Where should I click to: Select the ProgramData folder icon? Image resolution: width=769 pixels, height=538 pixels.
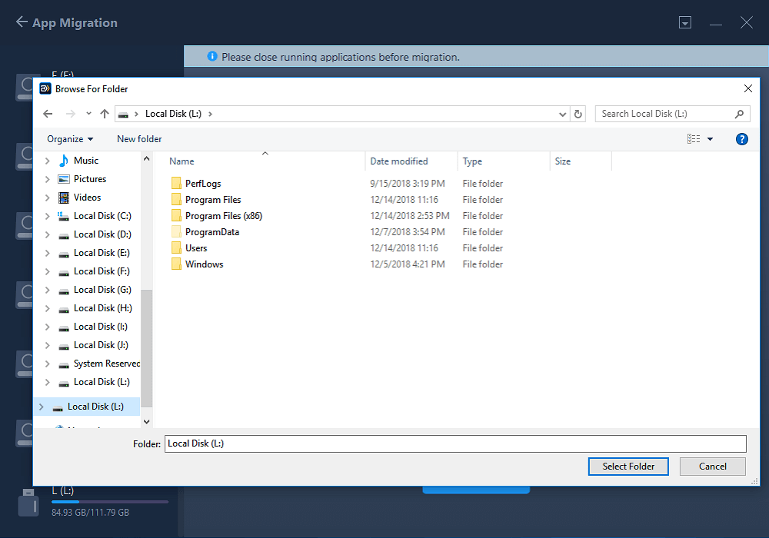[x=176, y=232]
